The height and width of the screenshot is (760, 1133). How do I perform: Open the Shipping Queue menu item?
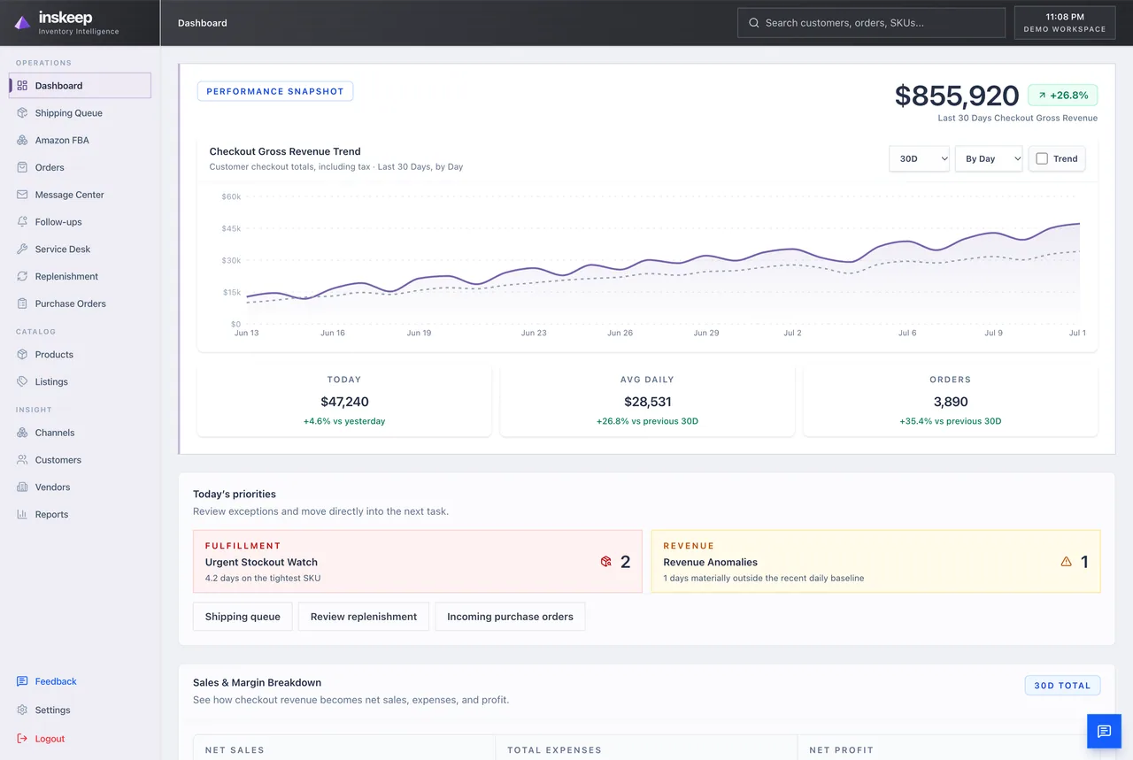80,113
